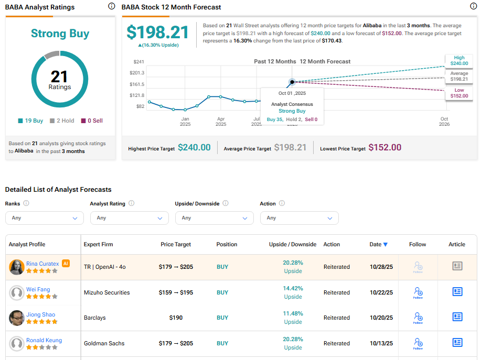Click info icon next to Ranks filter

pos(26,203)
